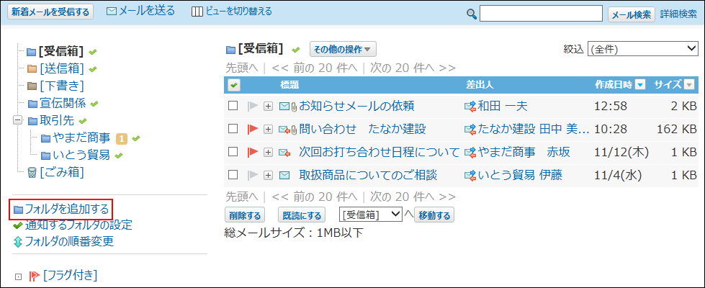Expand the 取扱商品についてのご相談 row plus box
Image resolution: width=705 pixels, height=288 pixels.
[268, 175]
